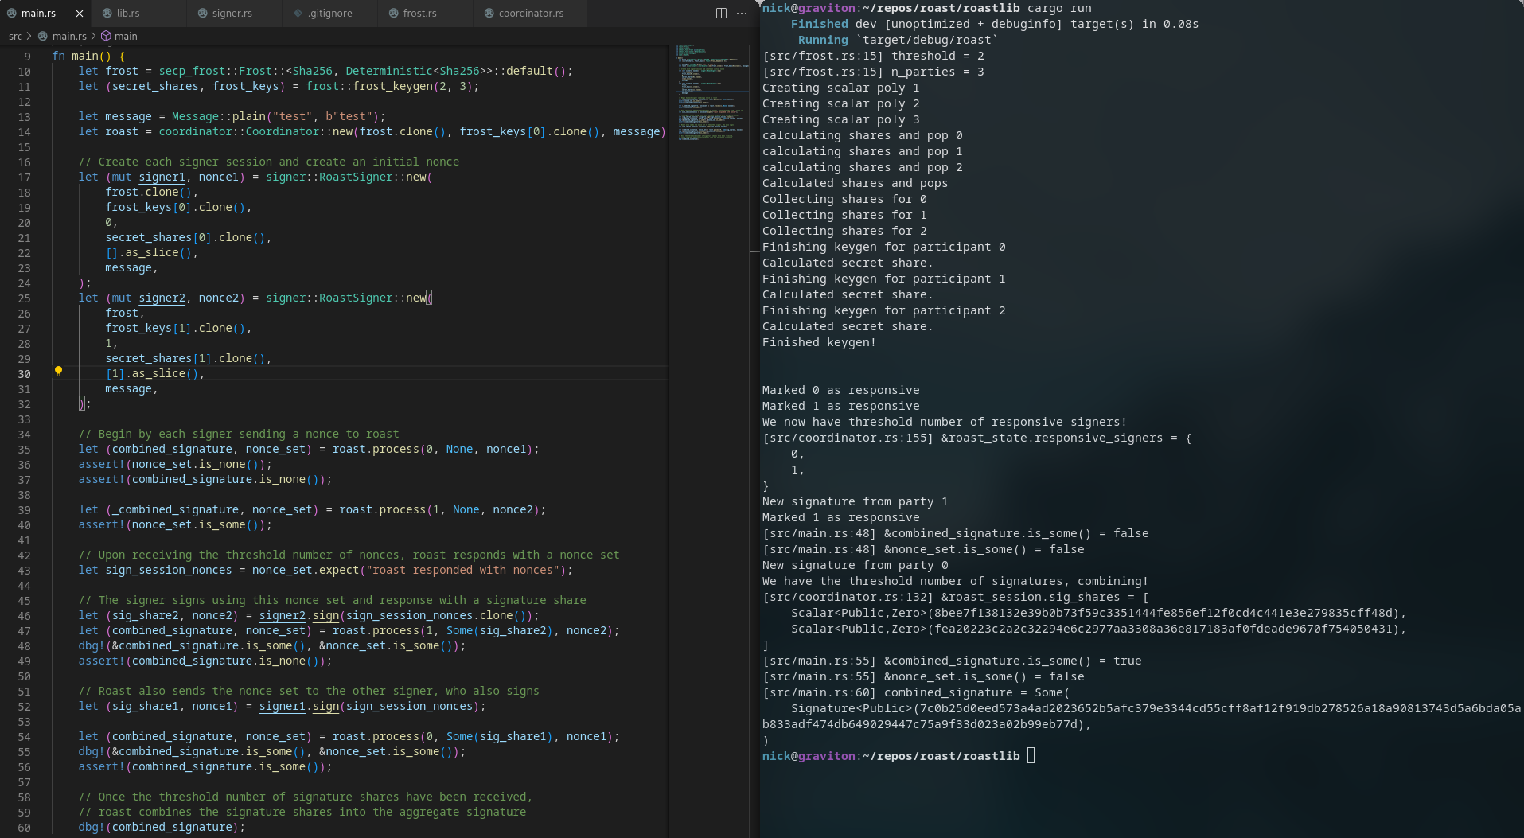Activate the main.rs tab

[x=38, y=14]
